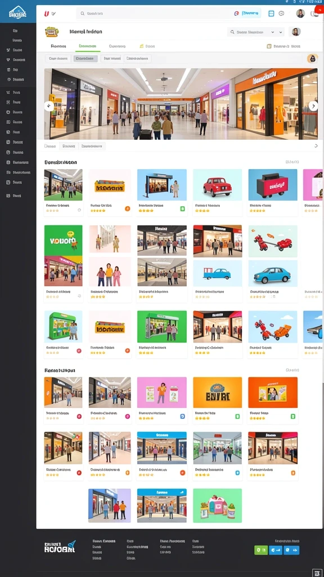This screenshot has width=324, height=577.
Task: Select the middle tab below the banner image
Action: point(69,146)
